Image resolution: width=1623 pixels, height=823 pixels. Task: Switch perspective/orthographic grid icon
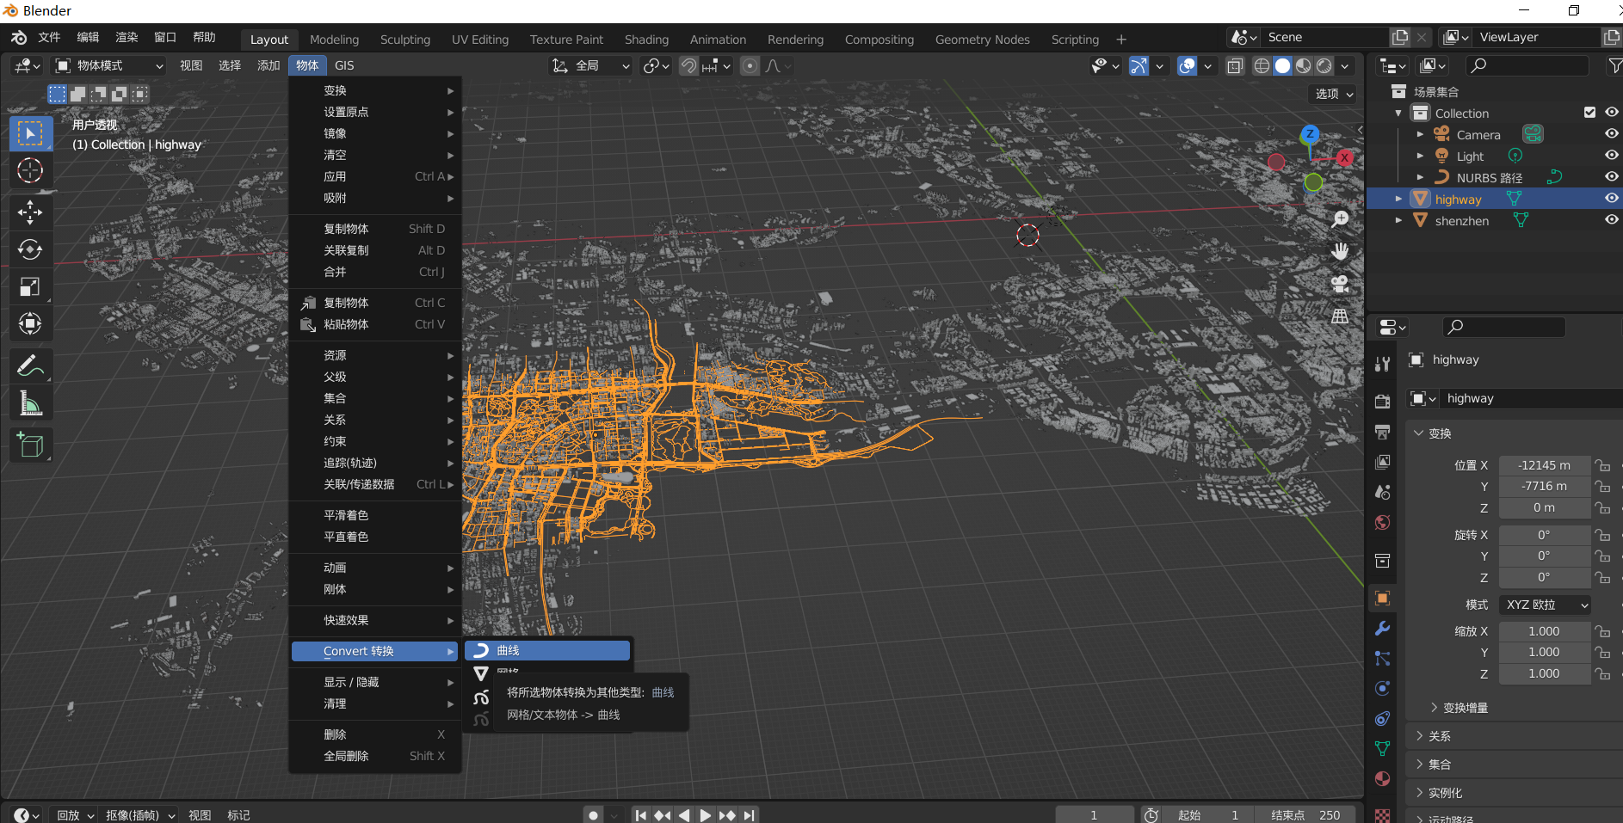tap(1340, 316)
